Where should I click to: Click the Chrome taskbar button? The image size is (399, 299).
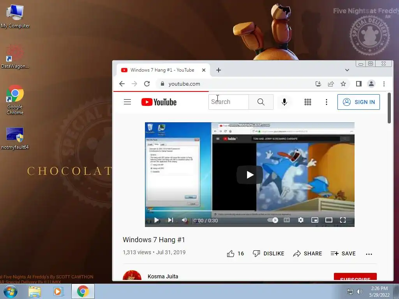coord(83,291)
